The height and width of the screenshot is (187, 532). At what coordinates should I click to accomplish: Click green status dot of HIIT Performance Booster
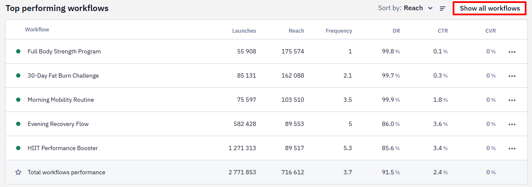click(x=18, y=148)
